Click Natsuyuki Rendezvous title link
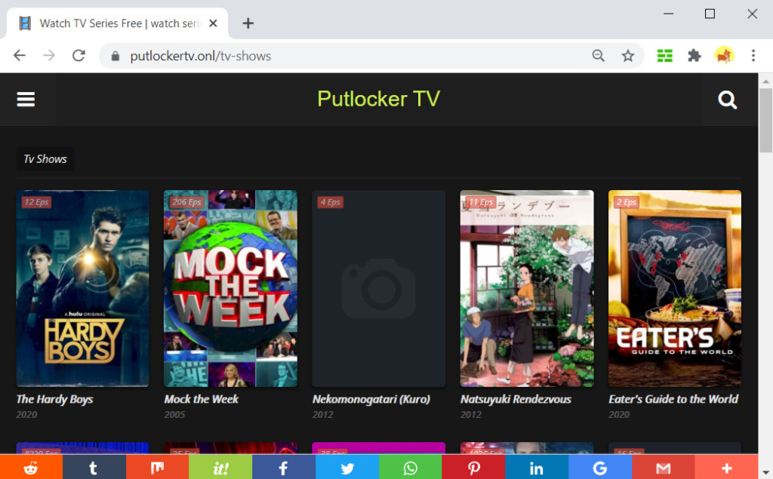This screenshot has width=773, height=479. tap(516, 399)
